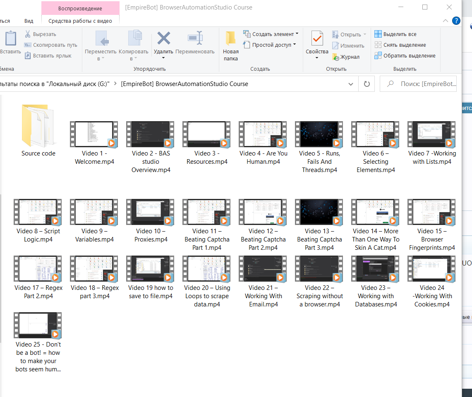Click the New folder (Новая папка) icon

click(x=231, y=39)
